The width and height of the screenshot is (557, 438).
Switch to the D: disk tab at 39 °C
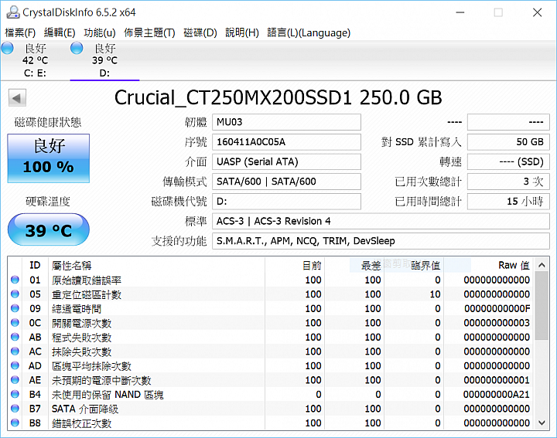click(104, 60)
